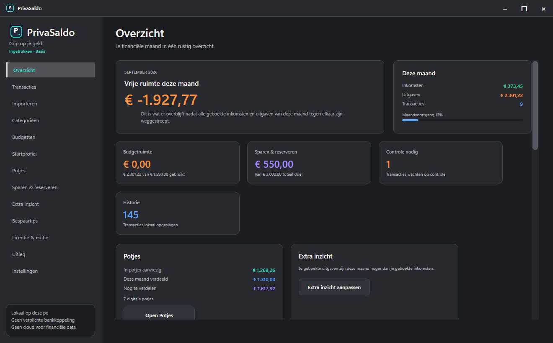Select the Potjes sidebar item

(51, 171)
